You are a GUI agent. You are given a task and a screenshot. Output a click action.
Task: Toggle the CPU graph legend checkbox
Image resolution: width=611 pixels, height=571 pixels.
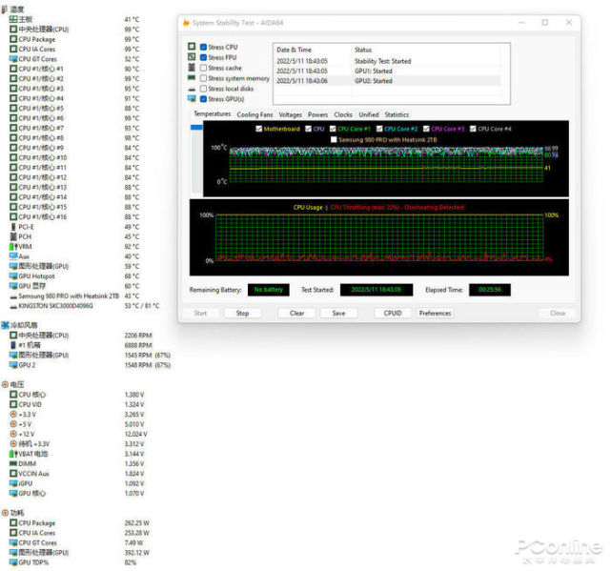point(308,129)
